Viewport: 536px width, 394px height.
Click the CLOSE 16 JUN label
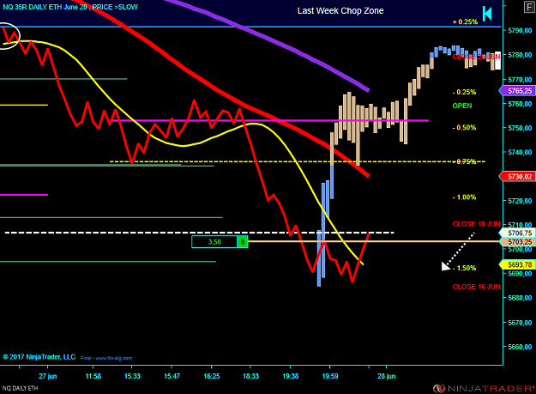tap(476, 287)
